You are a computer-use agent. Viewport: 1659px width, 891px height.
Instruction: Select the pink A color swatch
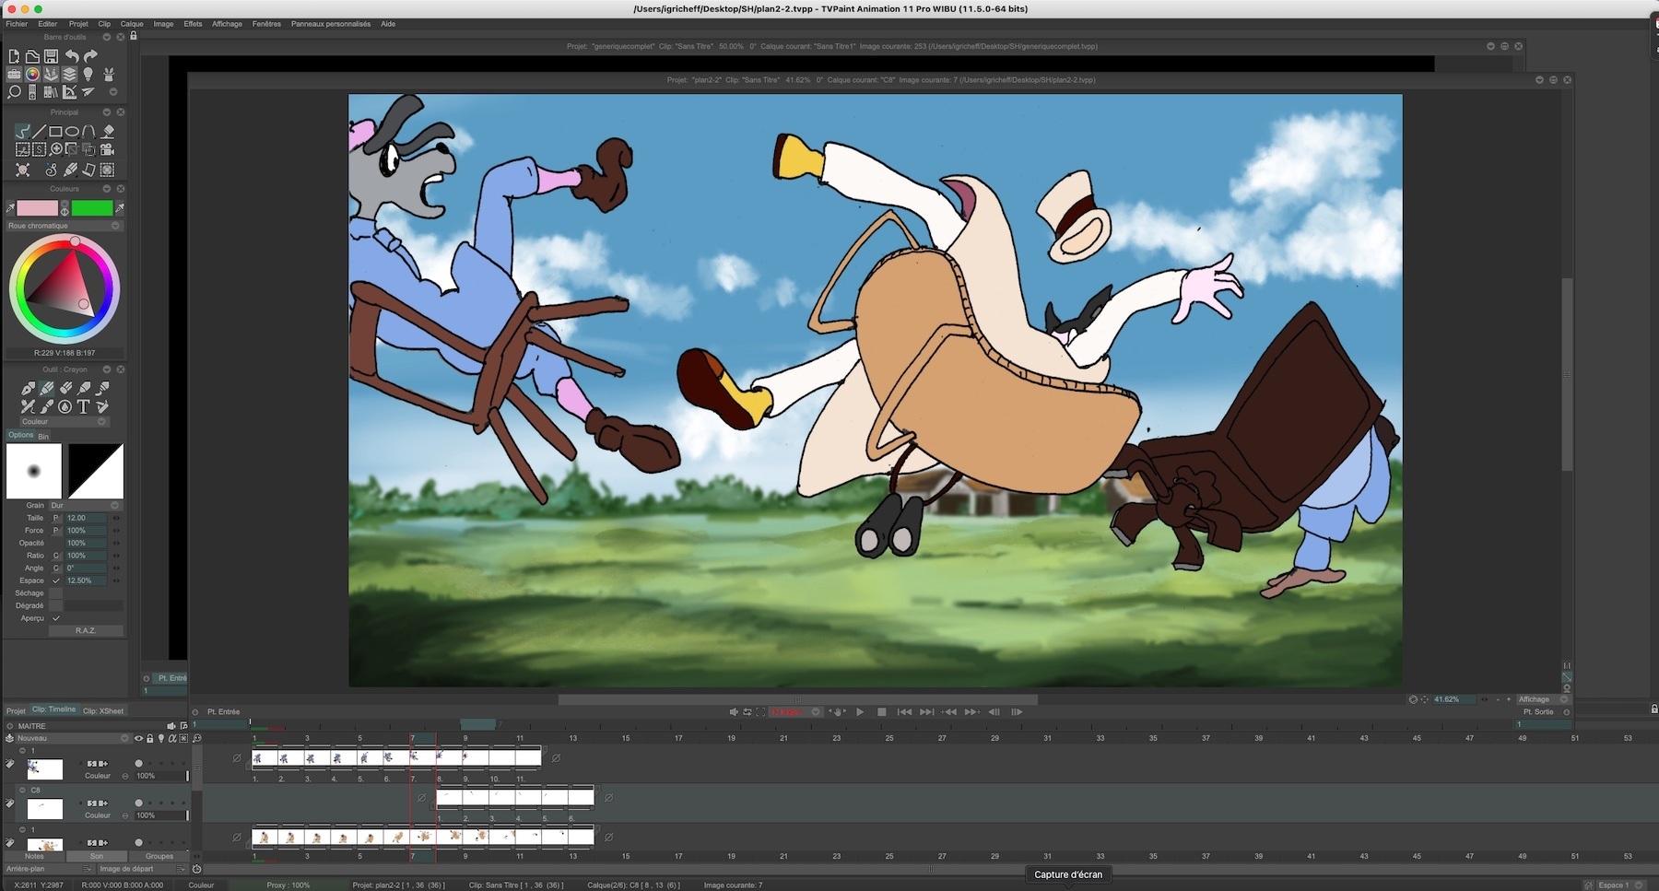pos(38,208)
